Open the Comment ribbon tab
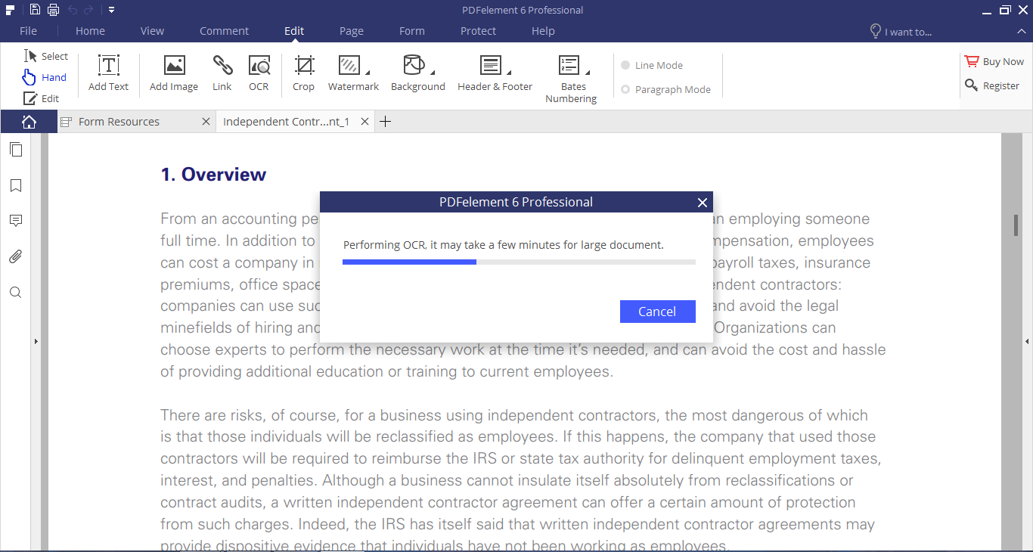 pos(224,31)
